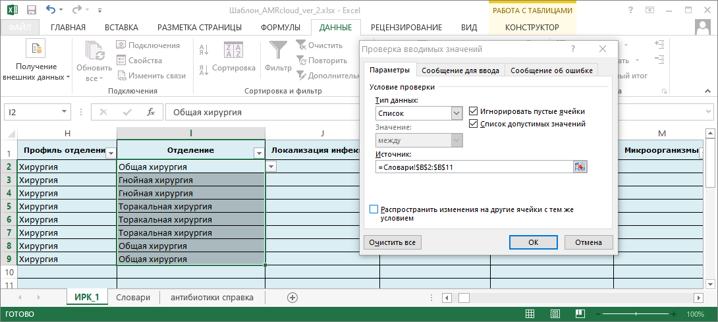Click the Очистить все button
The image size is (718, 322).
(x=392, y=242)
